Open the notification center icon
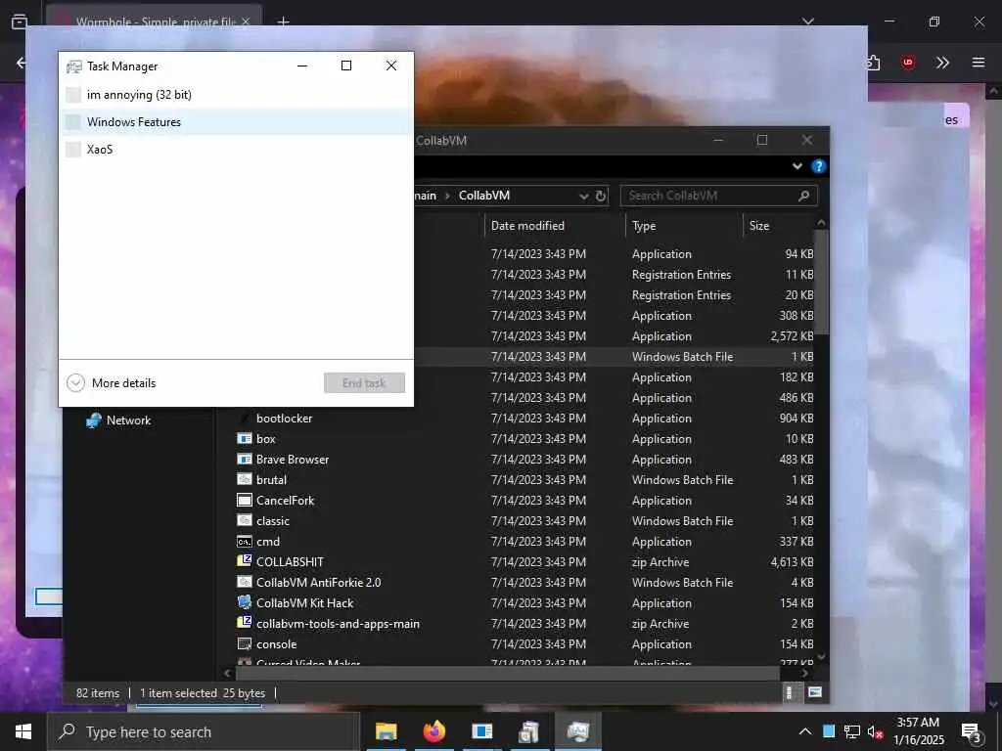The image size is (1002, 751). pos(972,732)
